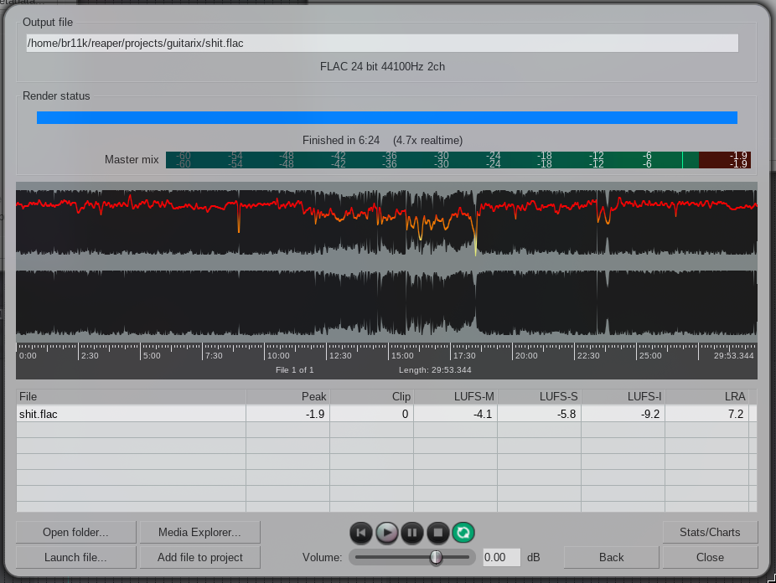Click the Volume slider handle
776x583 pixels.
[436, 557]
